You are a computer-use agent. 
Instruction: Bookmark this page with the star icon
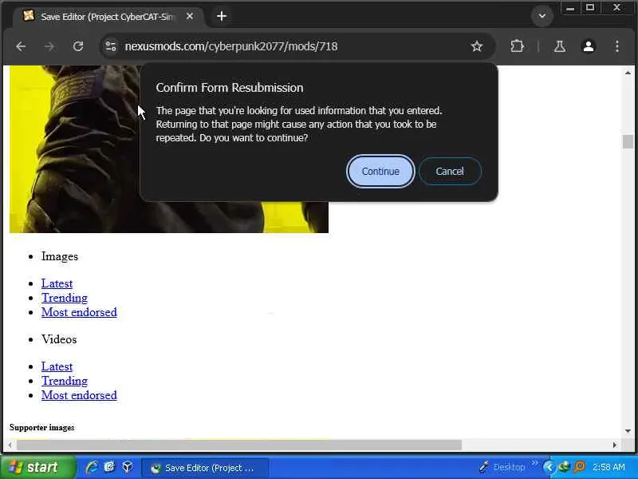(x=476, y=46)
